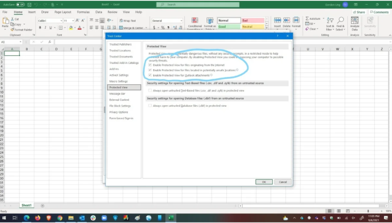This screenshot has width=392, height=223.
Task: Disable Protected View for Outlook attachments
Action: point(150,75)
